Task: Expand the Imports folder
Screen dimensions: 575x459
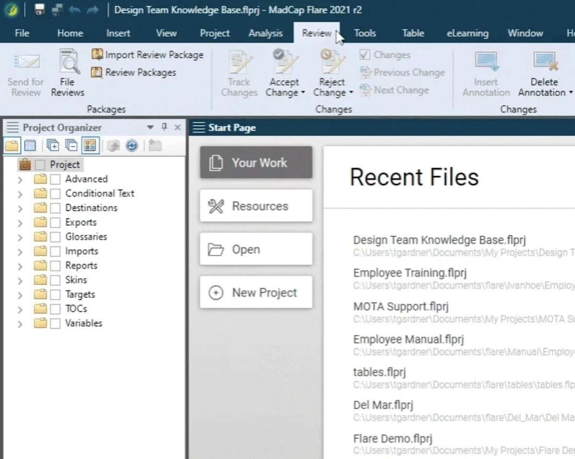Action: (20, 252)
